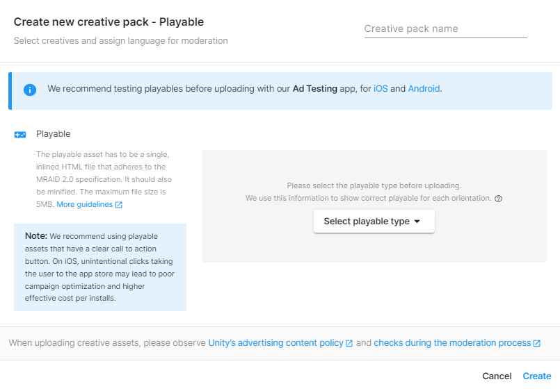
Task: Open the Select playable type menu
Action: point(374,222)
